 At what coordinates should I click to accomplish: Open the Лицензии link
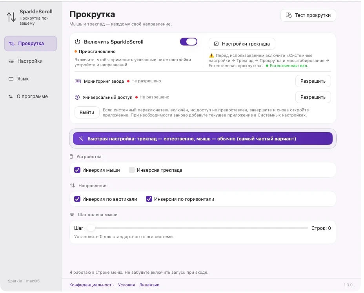click(149, 285)
